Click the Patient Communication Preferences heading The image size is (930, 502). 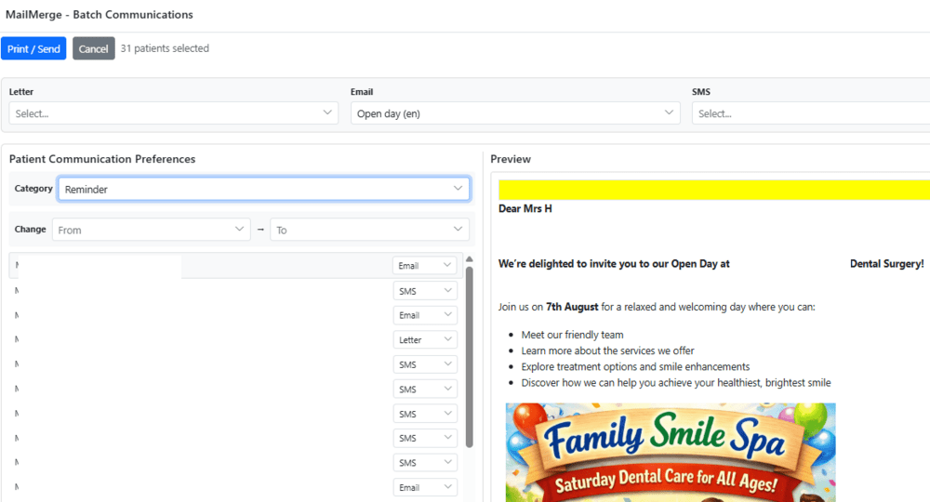[102, 159]
